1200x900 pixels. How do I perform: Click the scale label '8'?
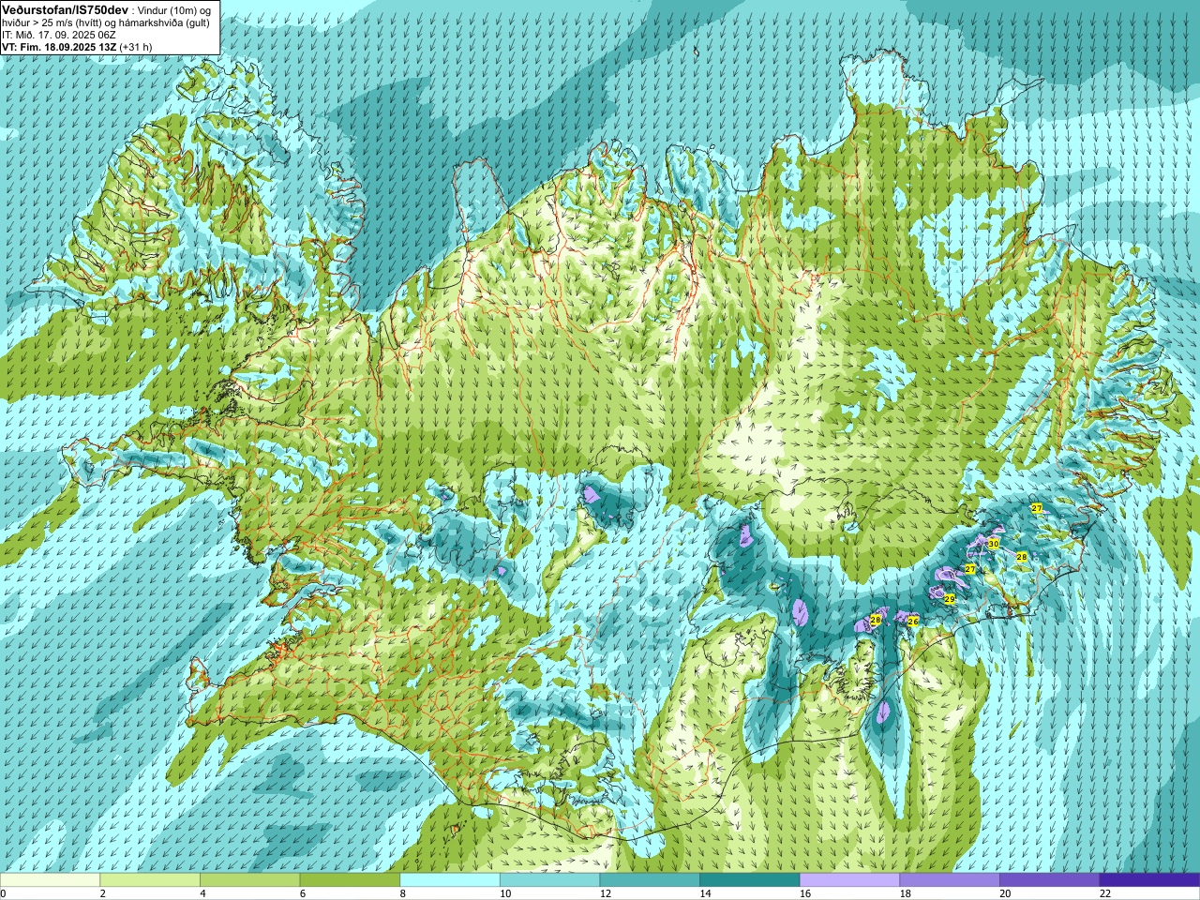click(402, 893)
